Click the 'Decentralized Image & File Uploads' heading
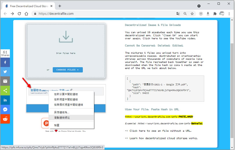Viewport: 235px width, 150px height. [x=153, y=25]
